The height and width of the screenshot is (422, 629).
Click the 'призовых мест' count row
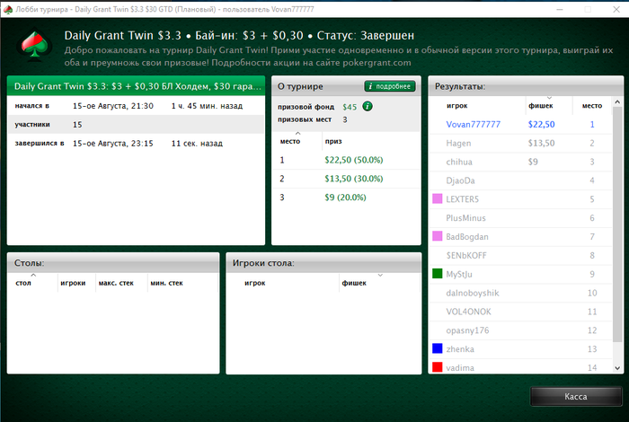313,119
